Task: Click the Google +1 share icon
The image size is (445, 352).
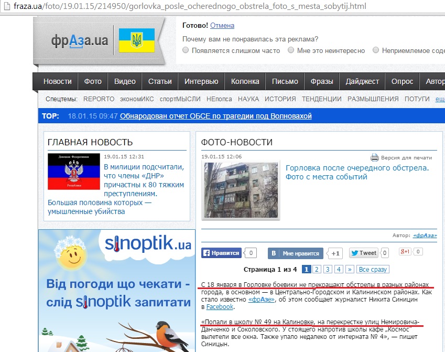Action: [406, 251]
